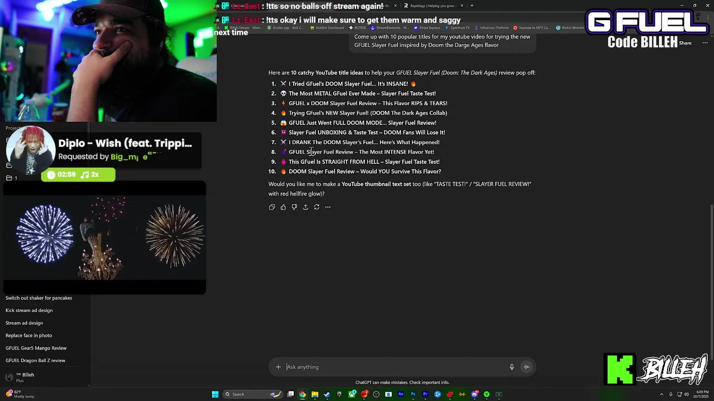Open 'Switch out shaker for pancakes' chat

39,298
